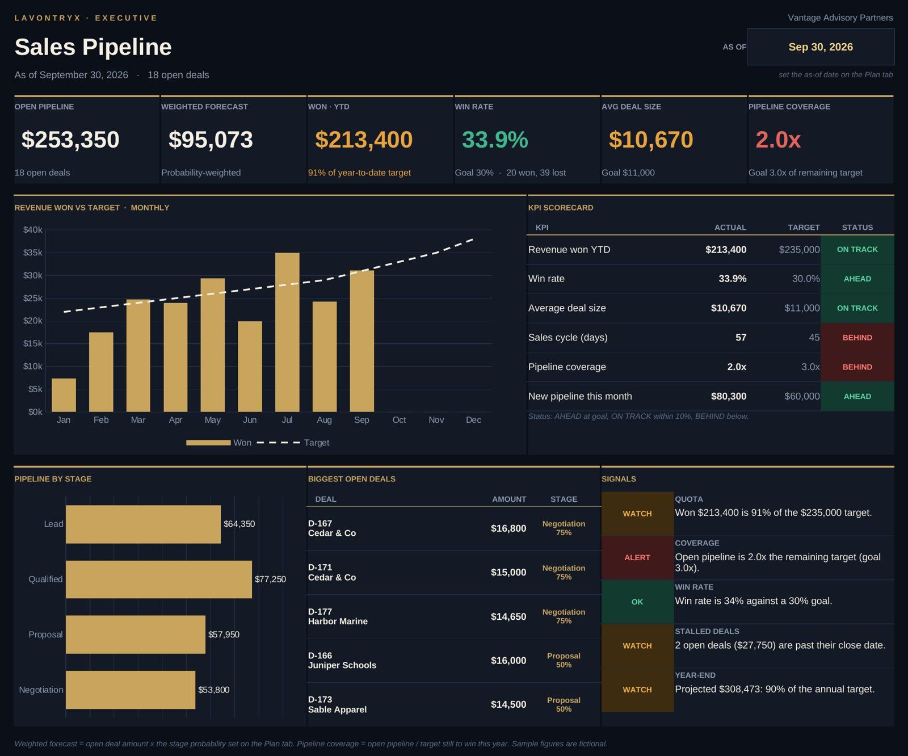This screenshot has width=908, height=756.
Task: Click the Lead stage bar
Action: click(x=143, y=524)
